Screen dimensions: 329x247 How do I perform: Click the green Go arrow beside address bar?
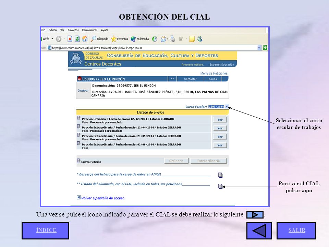click(265, 48)
